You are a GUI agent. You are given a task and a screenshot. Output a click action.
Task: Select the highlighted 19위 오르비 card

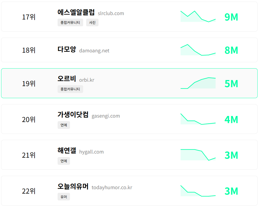[x=129, y=83]
